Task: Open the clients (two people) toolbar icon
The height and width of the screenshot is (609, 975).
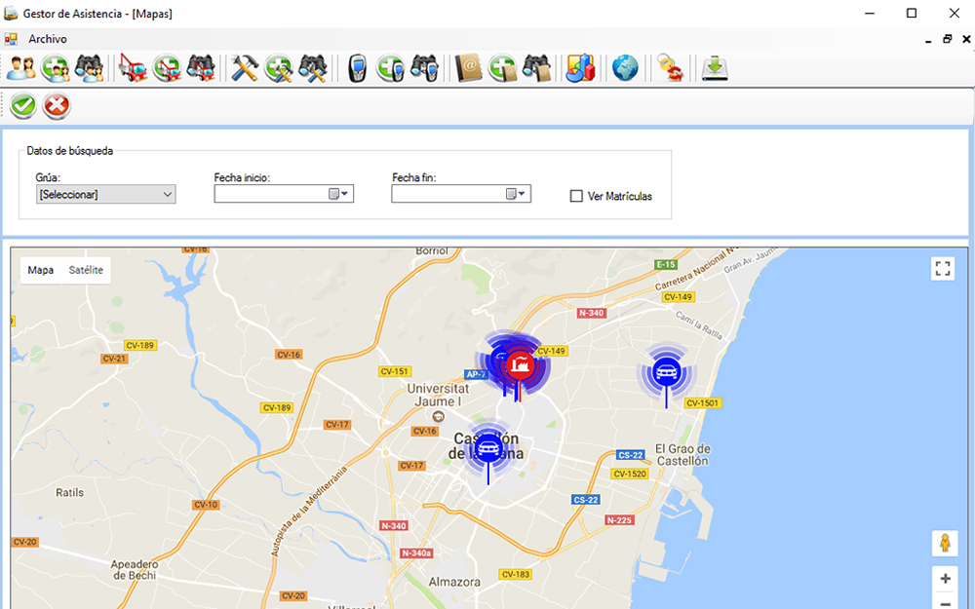Action: [21, 68]
